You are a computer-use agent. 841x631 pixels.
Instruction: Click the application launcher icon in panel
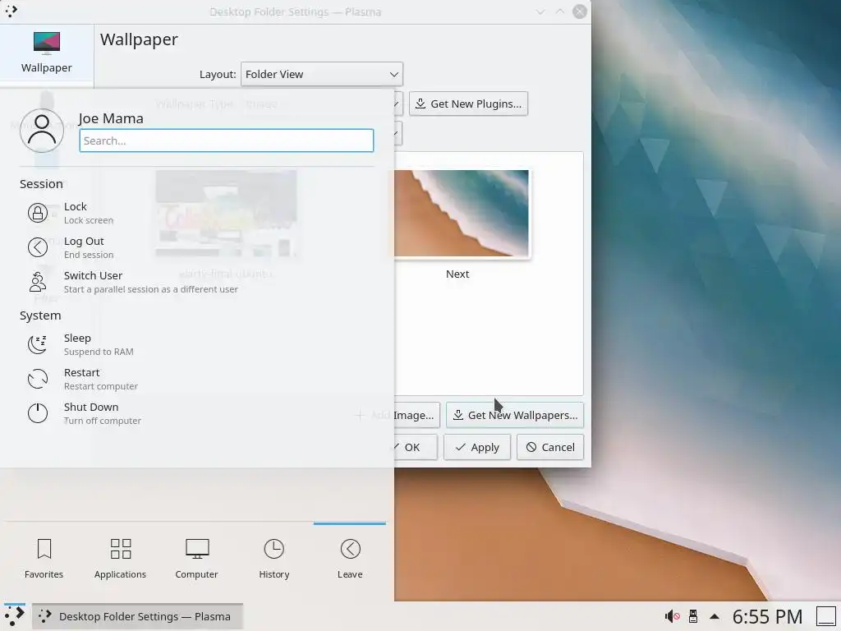pyautogui.click(x=14, y=616)
